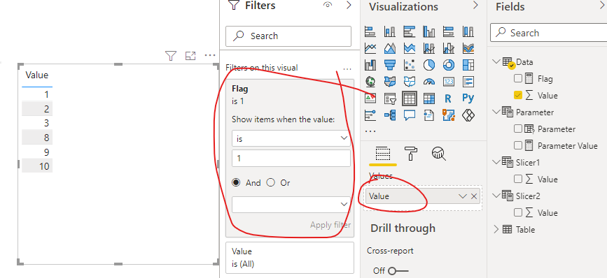Collapse the Filters pane chevron

pos(349,5)
